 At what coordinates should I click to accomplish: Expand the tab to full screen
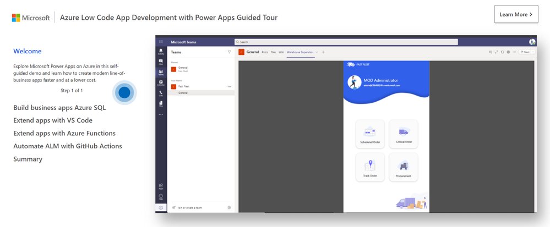pyautogui.click(x=497, y=52)
